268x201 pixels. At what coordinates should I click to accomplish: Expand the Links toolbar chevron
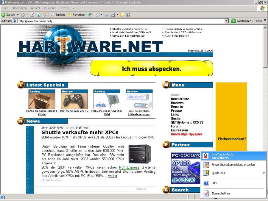(265, 20)
